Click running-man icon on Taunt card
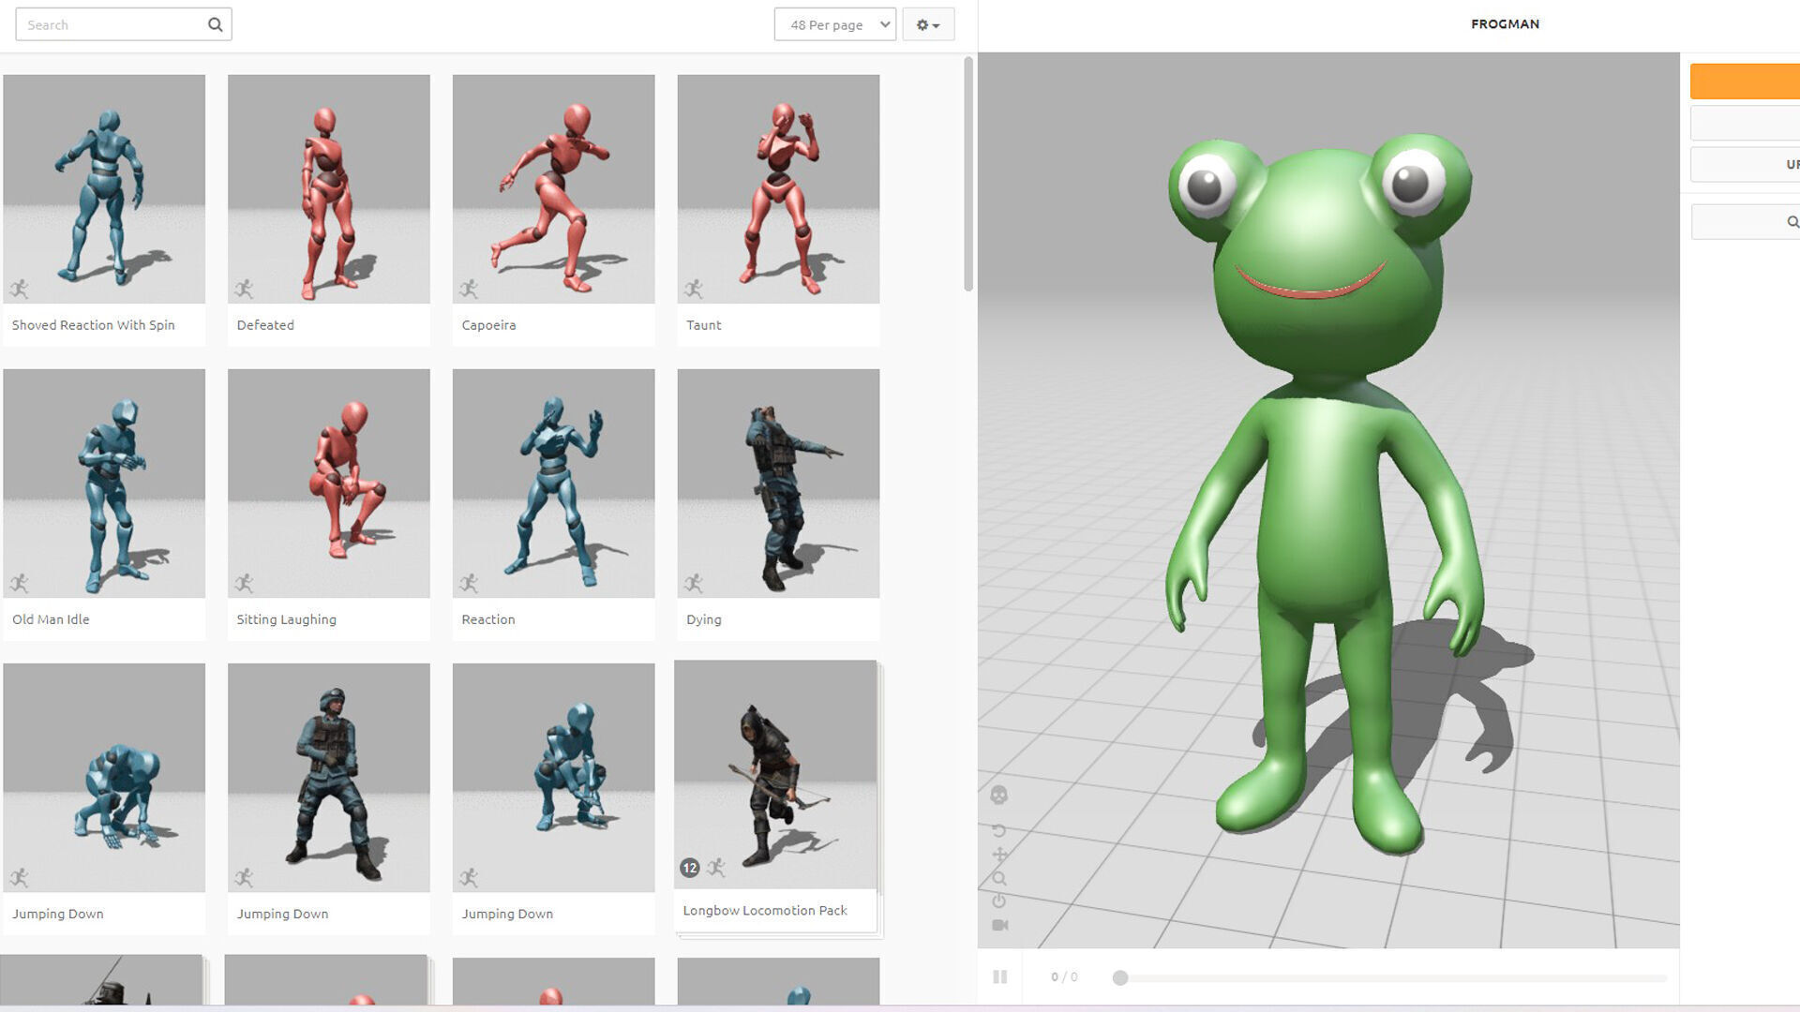Screen dimensions: 1800x1012 (x=695, y=289)
